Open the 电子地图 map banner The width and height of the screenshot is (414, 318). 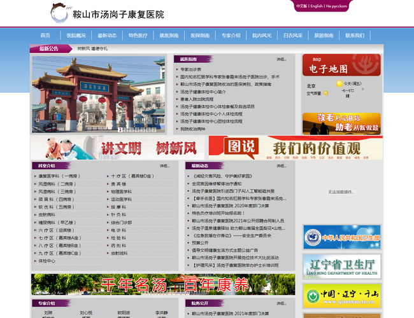click(x=341, y=66)
